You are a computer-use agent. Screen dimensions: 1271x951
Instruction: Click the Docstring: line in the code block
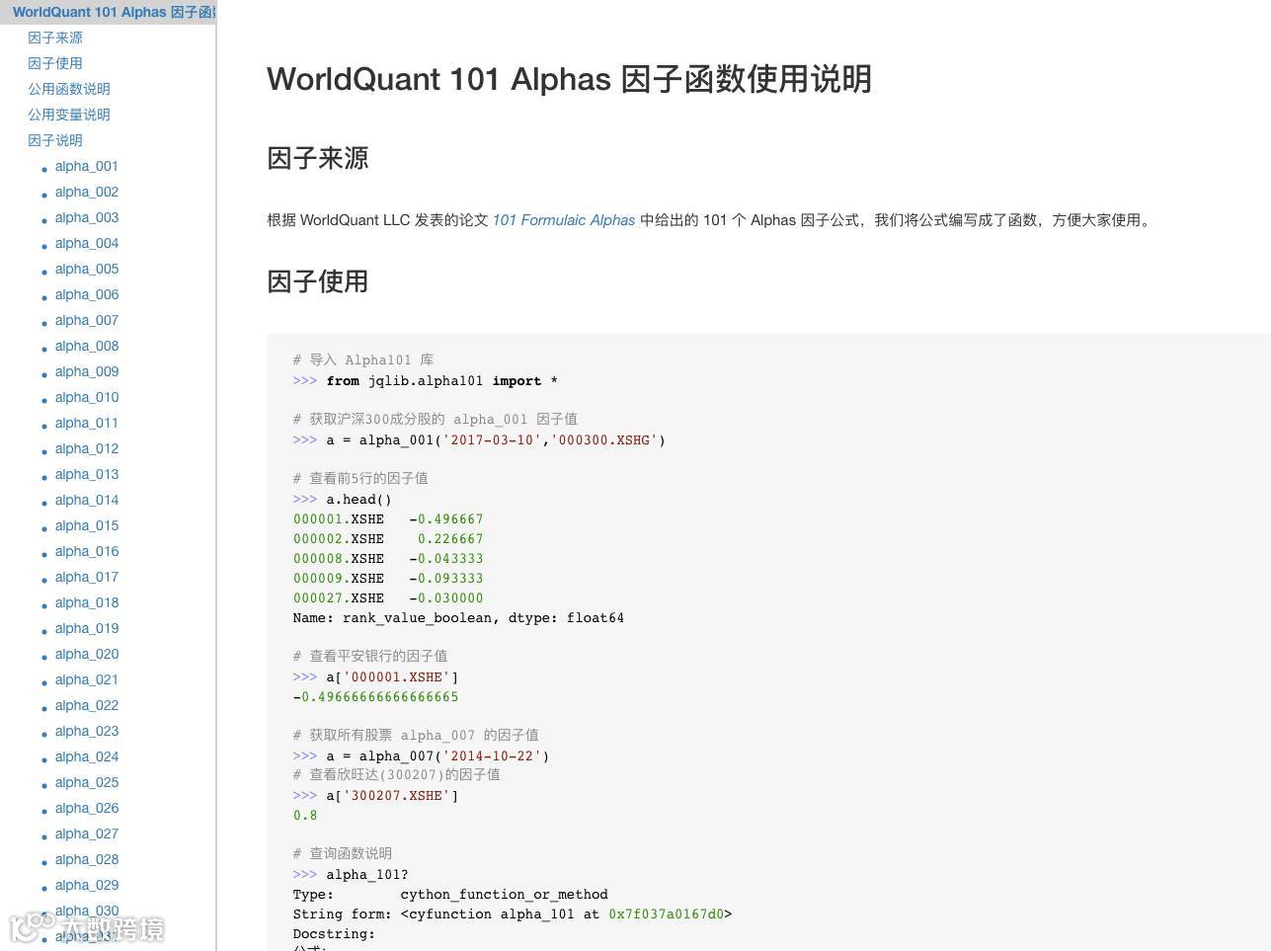click(334, 934)
